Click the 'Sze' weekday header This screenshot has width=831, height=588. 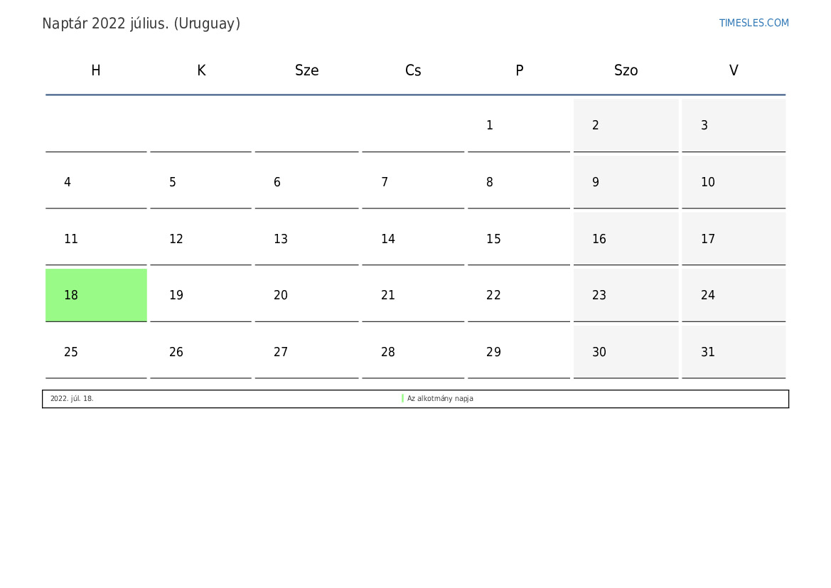(307, 70)
